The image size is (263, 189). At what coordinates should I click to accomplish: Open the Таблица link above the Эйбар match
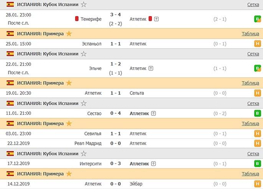coord(250,174)
